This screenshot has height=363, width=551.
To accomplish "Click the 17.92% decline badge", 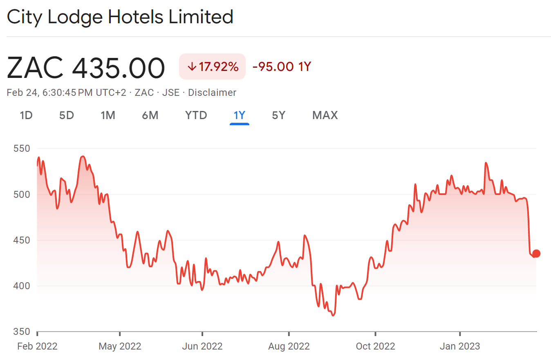I will pyautogui.click(x=212, y=66).
